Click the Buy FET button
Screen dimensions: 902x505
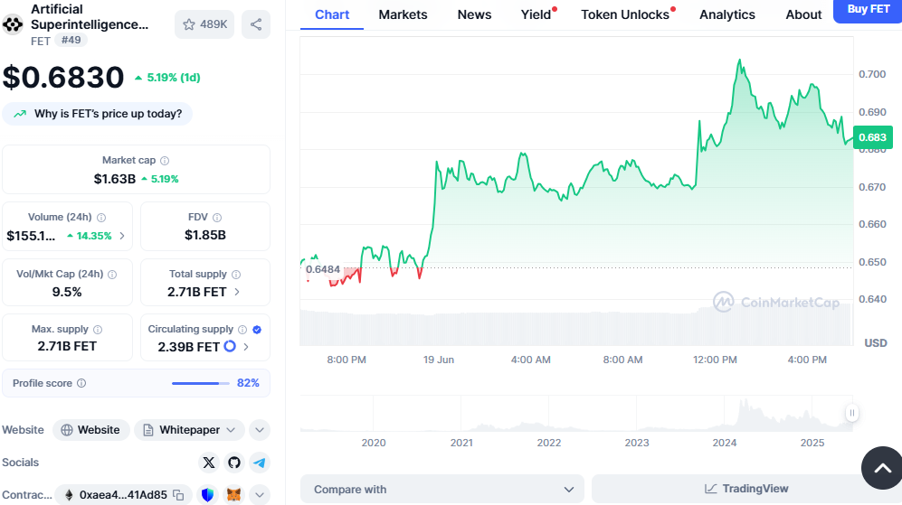coord(868,10)
